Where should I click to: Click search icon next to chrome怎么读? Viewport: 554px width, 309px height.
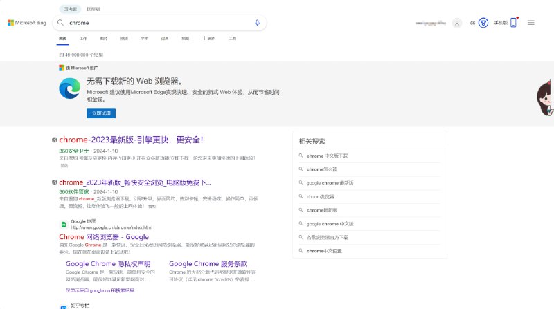point(301,169)
